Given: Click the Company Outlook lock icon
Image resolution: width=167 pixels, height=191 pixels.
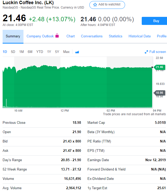Looking at the screenshot, I should click(x=57, y=36).
